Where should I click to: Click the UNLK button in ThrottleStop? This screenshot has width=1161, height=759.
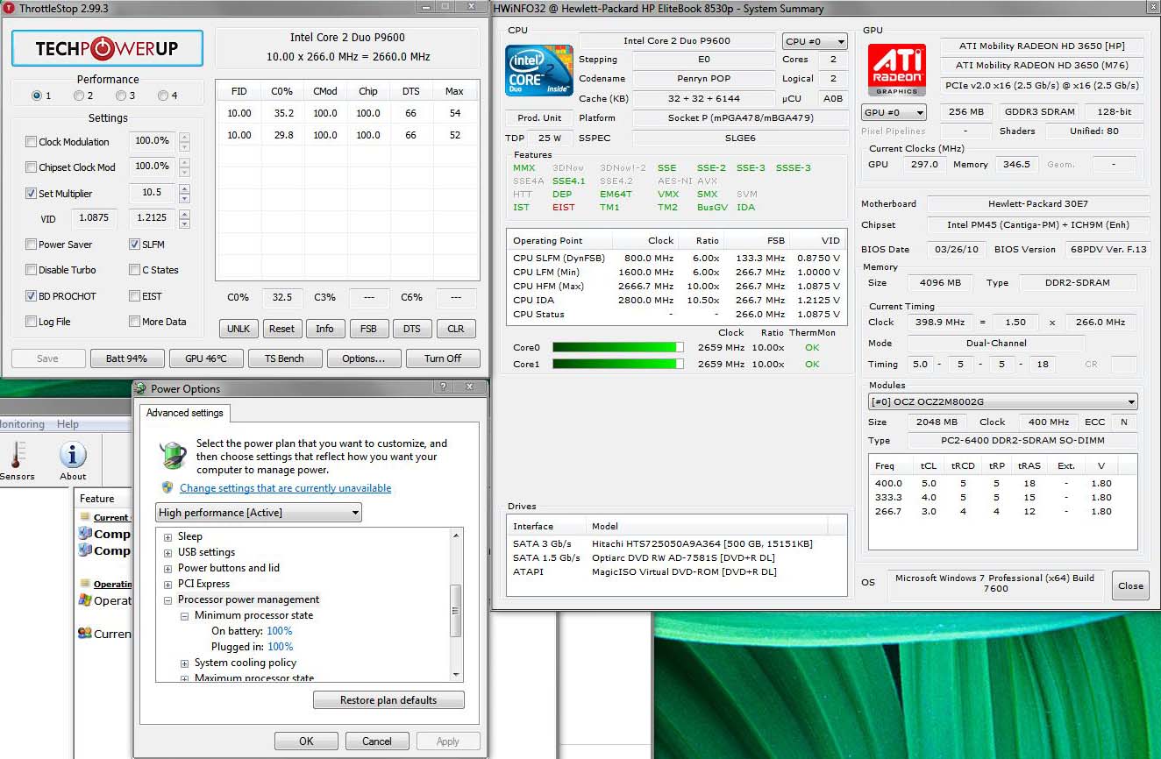pos(239,329)
